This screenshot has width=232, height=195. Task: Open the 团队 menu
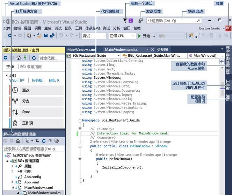click(68, 28)
